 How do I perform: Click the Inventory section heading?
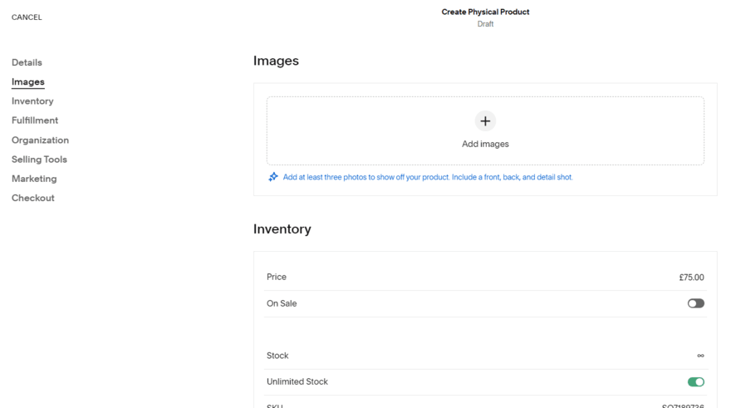[x=282, y=229]
